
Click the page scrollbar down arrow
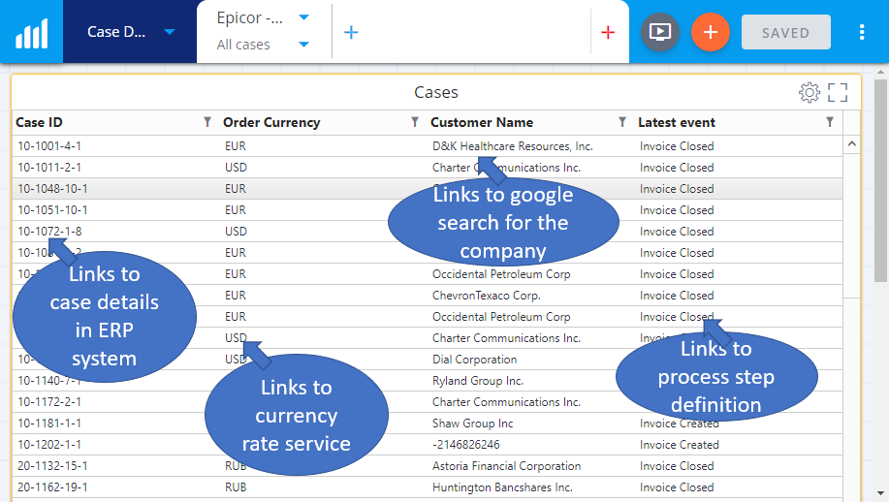coord(880,493)
